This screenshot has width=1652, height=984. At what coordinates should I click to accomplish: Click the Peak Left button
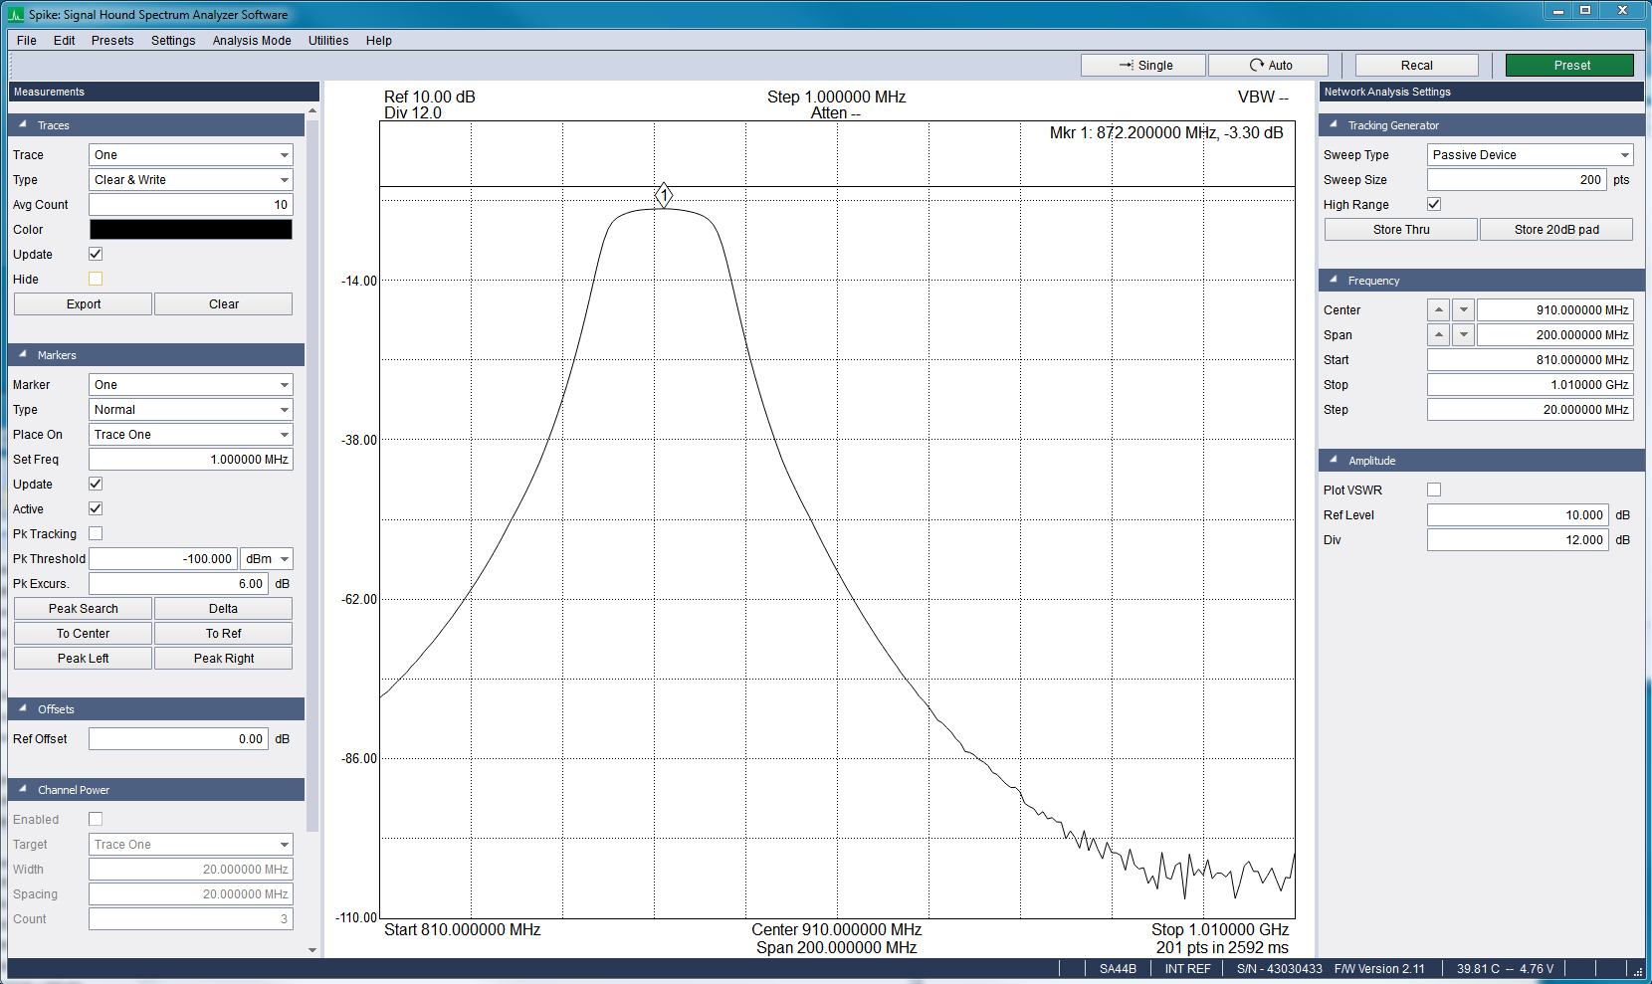tap(84, 659)
